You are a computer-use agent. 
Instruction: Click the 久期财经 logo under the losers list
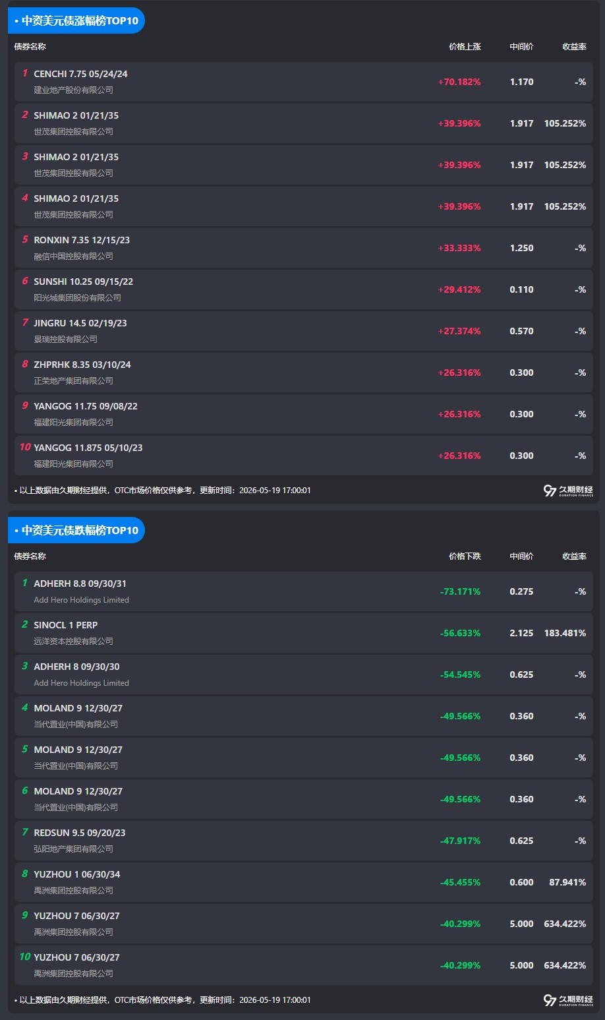tap(568, 1000)
